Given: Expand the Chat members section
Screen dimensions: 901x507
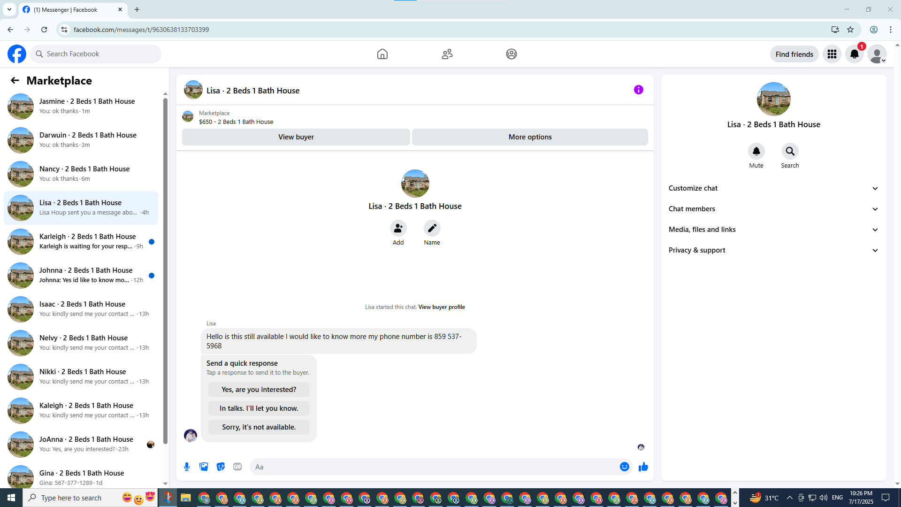Looking at the screenshot, I should [x=773, y=209].
